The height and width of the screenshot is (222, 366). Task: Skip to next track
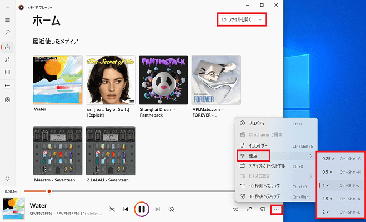tap(158, 209)
